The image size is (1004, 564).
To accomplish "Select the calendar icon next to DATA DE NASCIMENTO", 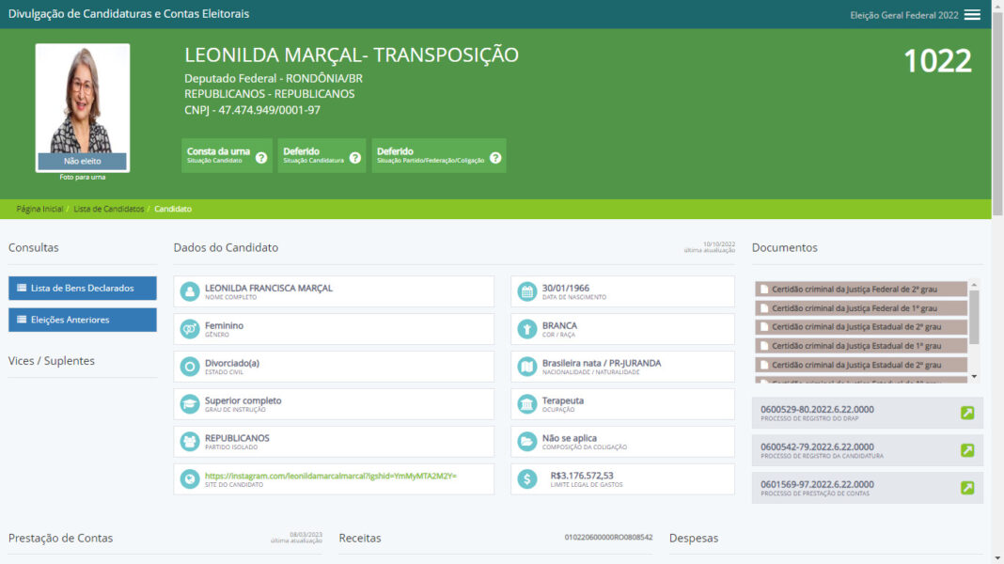I will pos(526,290).
